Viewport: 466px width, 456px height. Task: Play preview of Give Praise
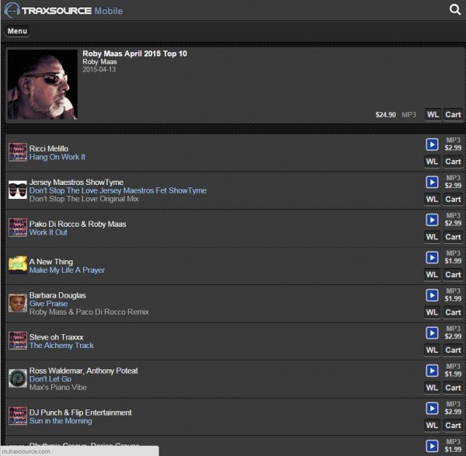[x=432, y=295]
